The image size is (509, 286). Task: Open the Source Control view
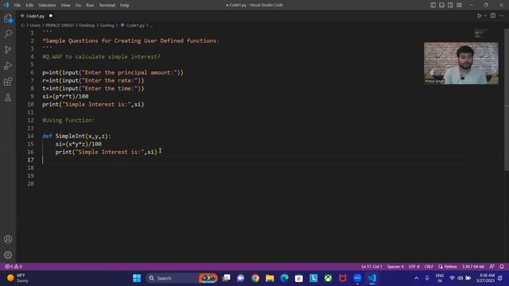(x=8, y=49)
